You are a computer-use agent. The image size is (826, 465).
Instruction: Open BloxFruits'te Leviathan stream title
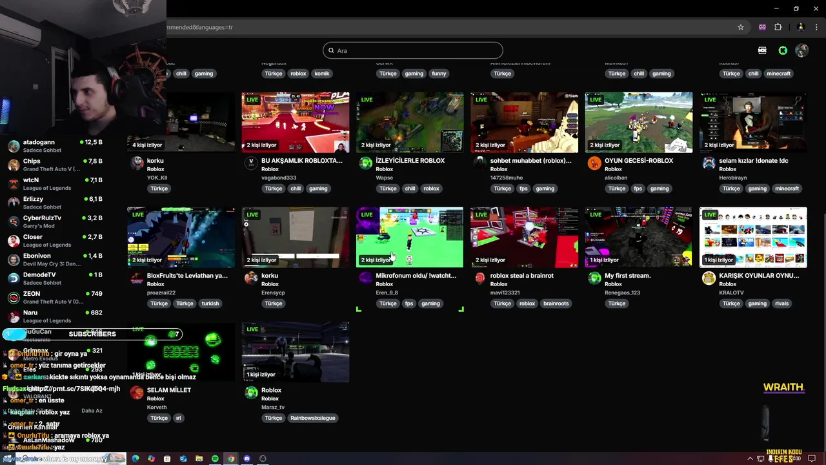187,276
